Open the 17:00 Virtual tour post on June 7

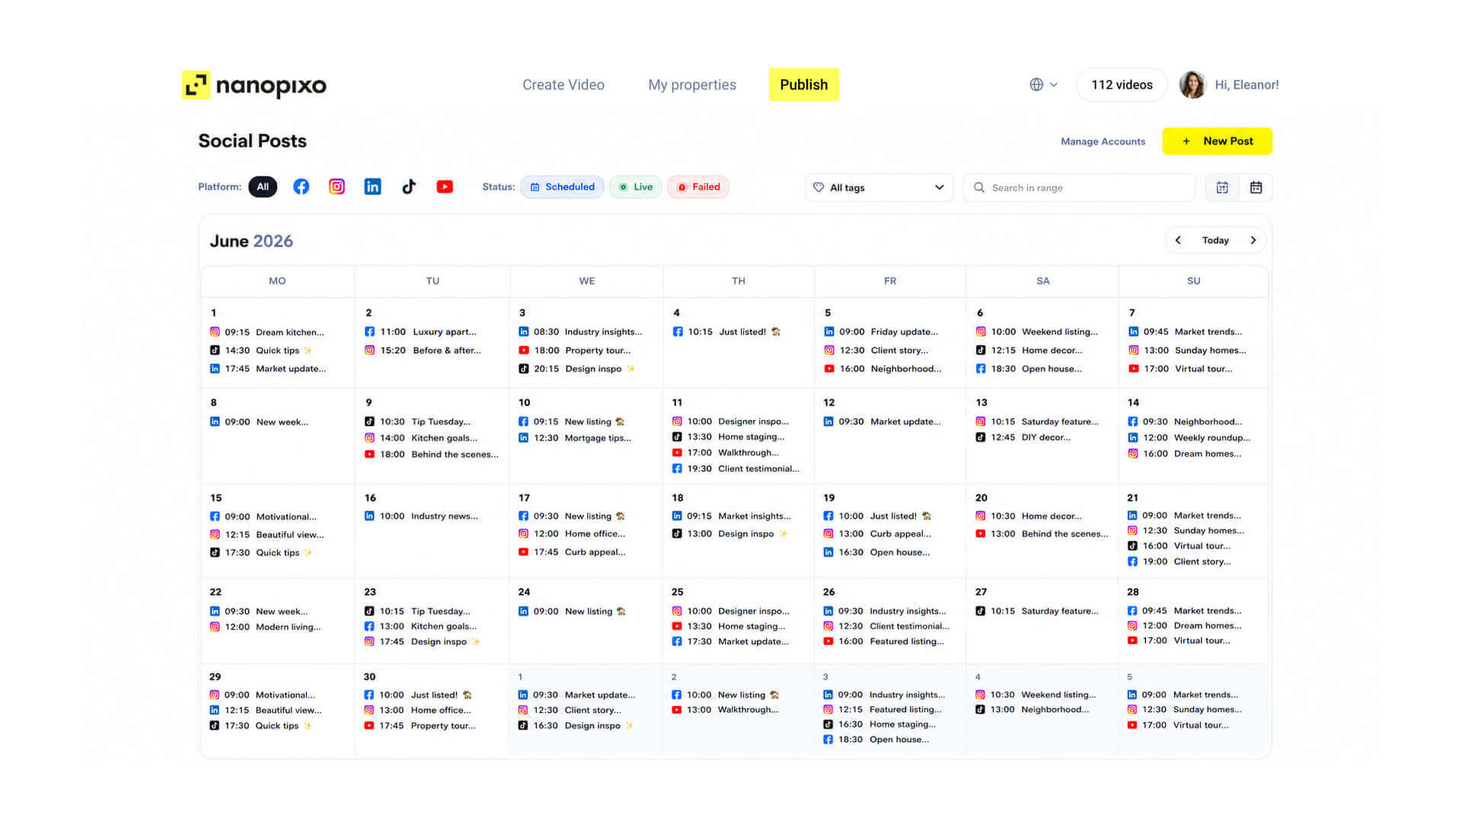[1181, 369]
